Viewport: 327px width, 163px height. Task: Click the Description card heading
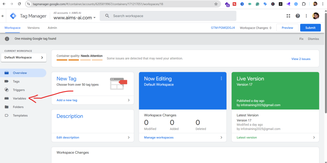coord(70,116)
